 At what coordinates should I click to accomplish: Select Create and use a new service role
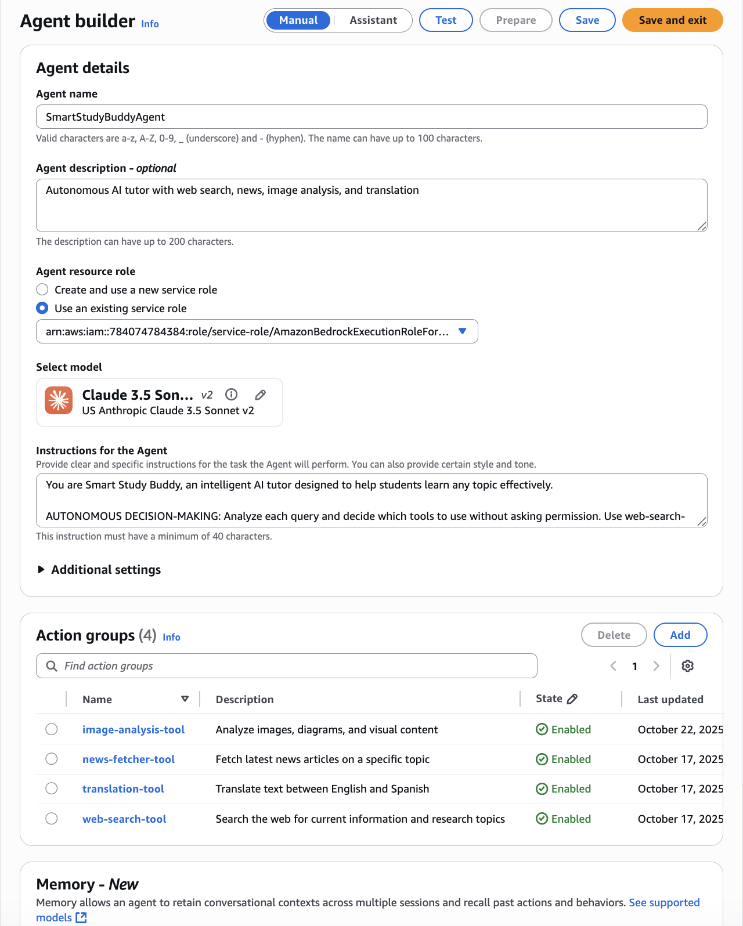pos(42,290)
